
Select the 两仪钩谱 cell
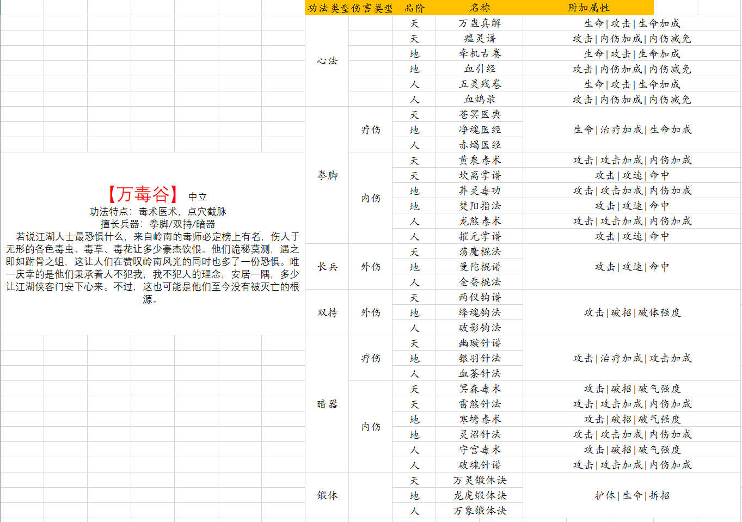click(x=480, y=297)
